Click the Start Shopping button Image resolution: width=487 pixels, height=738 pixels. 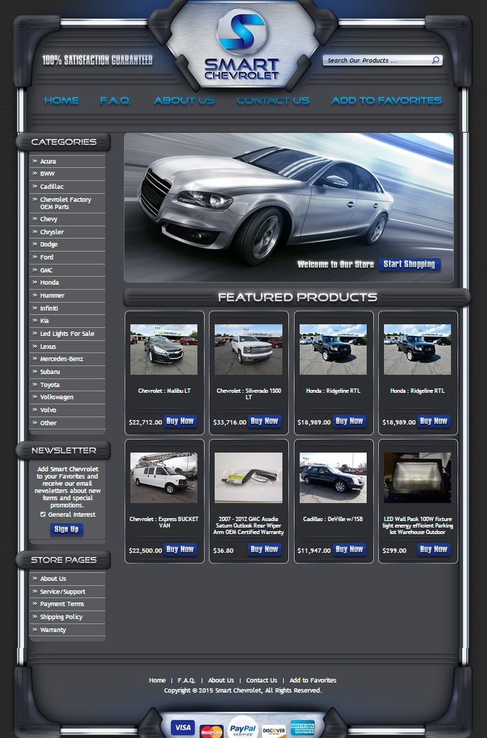[x=409, y=264]
